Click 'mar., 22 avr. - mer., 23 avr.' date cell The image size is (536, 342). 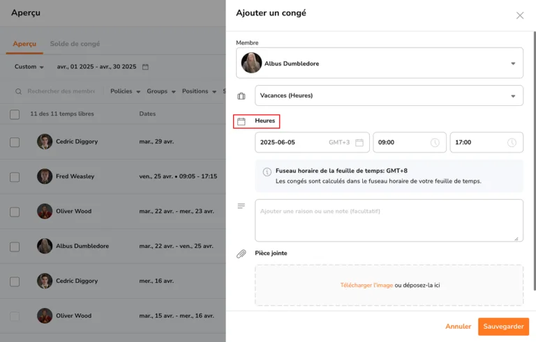(x=177, y=211)
